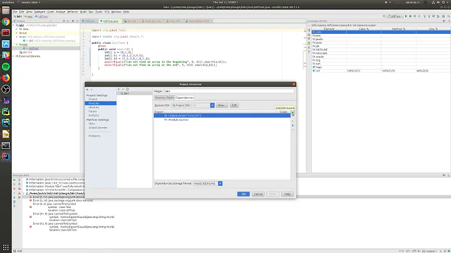Select UtilTest in Project tree

pyautogui.click(x=33, y=49)
